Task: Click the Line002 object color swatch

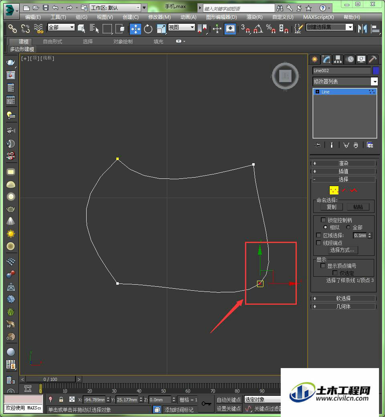Action: click(376, 71)
